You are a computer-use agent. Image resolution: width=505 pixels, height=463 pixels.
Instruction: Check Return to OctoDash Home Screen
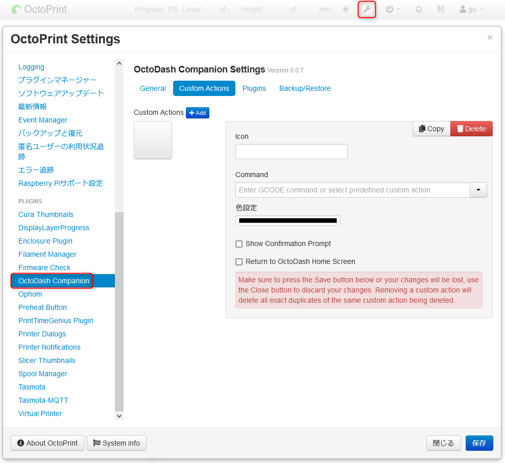tap(239, 262)
